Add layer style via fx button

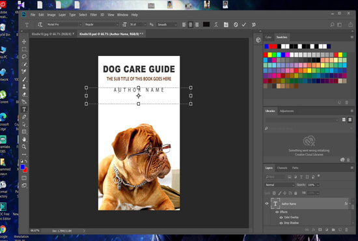coord(314,229)
